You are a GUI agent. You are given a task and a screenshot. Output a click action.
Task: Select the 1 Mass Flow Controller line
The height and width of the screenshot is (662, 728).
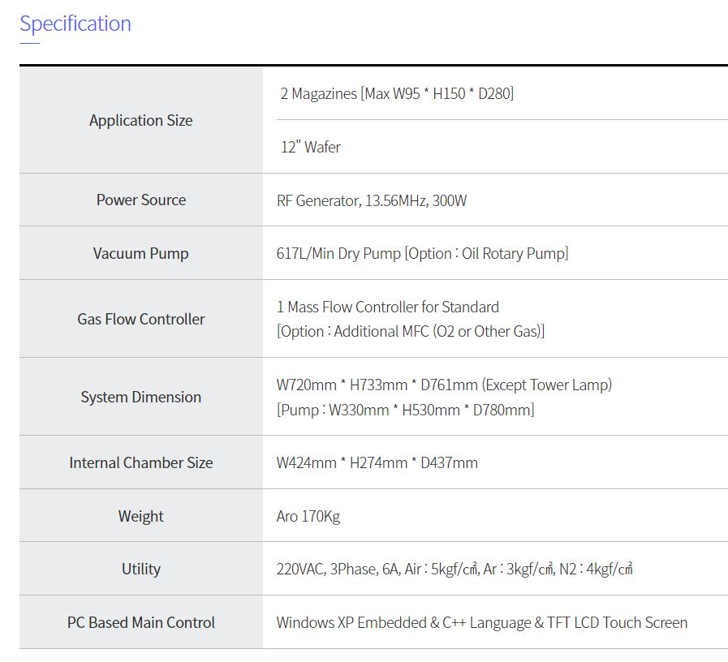(x=388, y=307)
